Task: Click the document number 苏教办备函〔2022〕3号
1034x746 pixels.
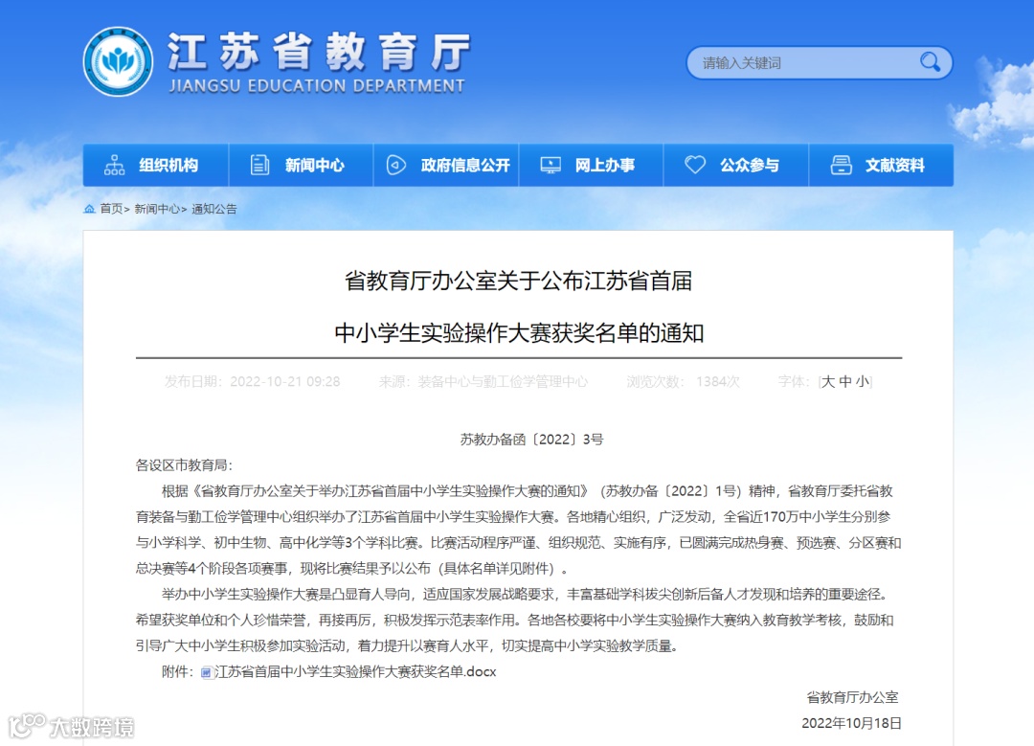Action: click(x=531, y=440)
